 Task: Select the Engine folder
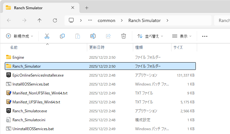(18, 57)
